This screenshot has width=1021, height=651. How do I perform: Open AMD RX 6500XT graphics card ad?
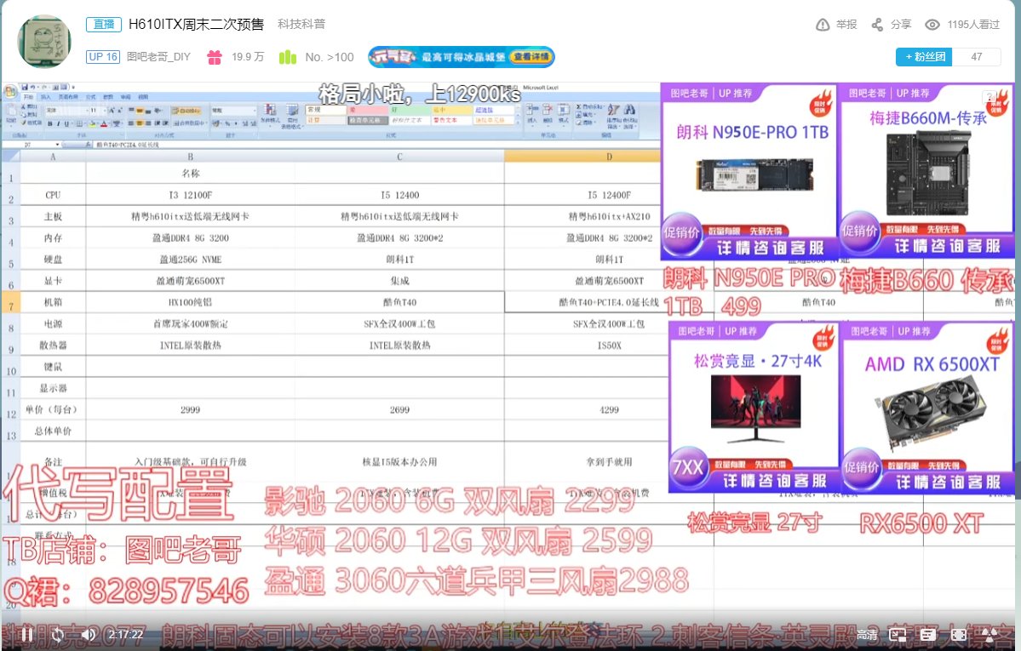pos(928,407)
